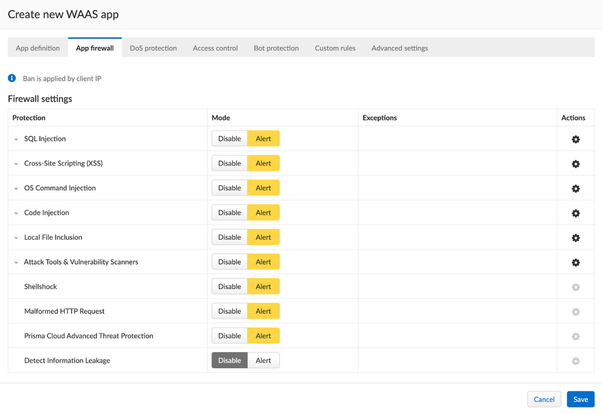
Task: Save the new WAAS app
Action: pos(580,399)
